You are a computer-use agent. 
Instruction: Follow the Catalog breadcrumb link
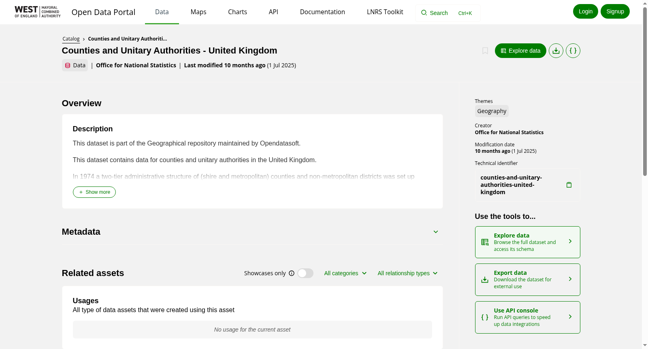[71, 39]
